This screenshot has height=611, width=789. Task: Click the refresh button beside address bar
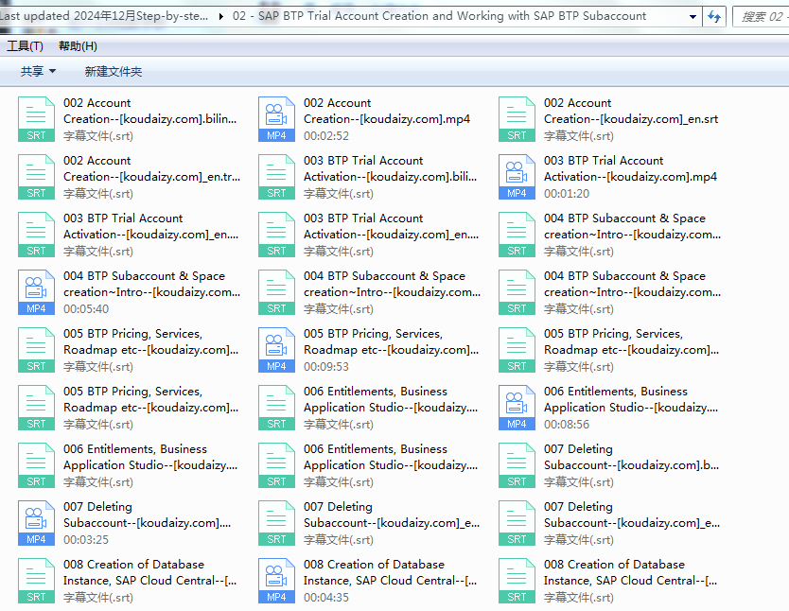[x=714, y=16]
